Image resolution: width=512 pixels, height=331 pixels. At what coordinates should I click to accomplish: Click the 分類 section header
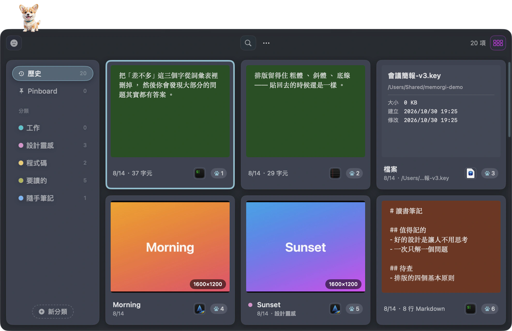point(24,111)
